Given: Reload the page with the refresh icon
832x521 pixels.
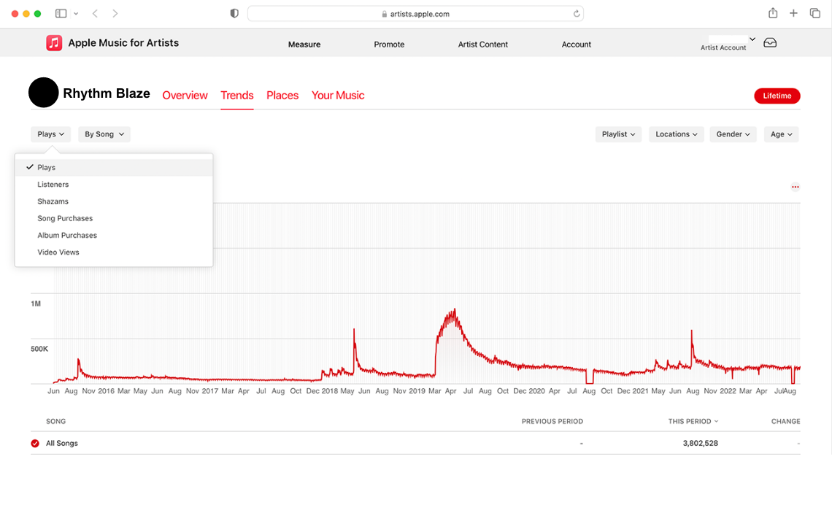Looking at the screenshot, I should click(577, 14).
